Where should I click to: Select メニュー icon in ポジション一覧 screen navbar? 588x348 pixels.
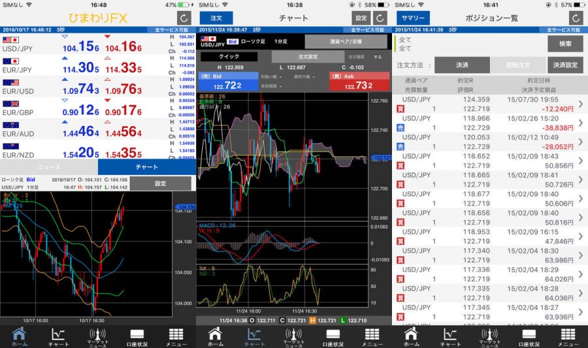[x=568, y=337]
